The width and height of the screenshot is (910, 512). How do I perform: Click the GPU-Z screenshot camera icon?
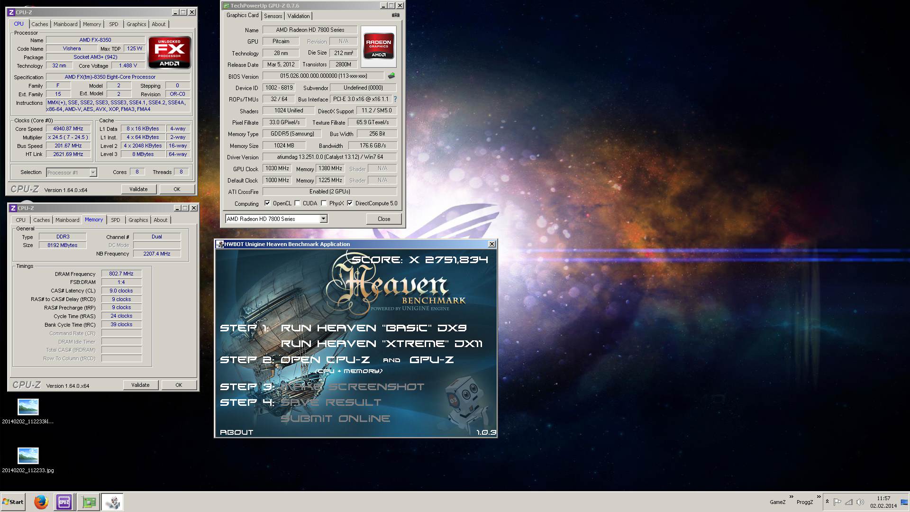coord(396,15)
